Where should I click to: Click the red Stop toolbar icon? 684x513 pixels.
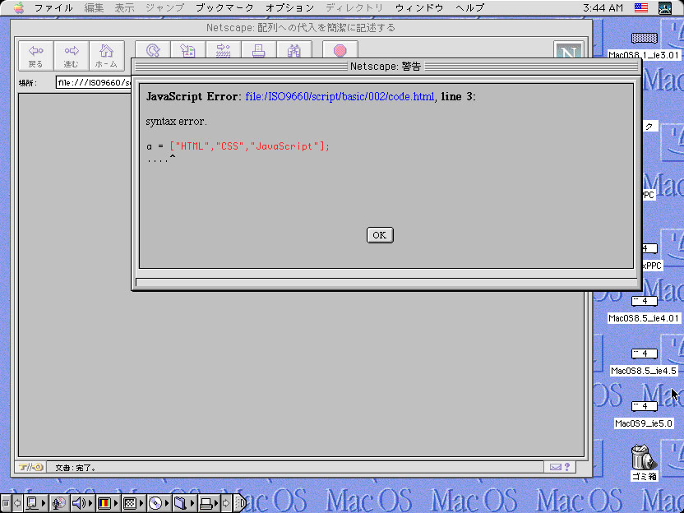[340, 50]
